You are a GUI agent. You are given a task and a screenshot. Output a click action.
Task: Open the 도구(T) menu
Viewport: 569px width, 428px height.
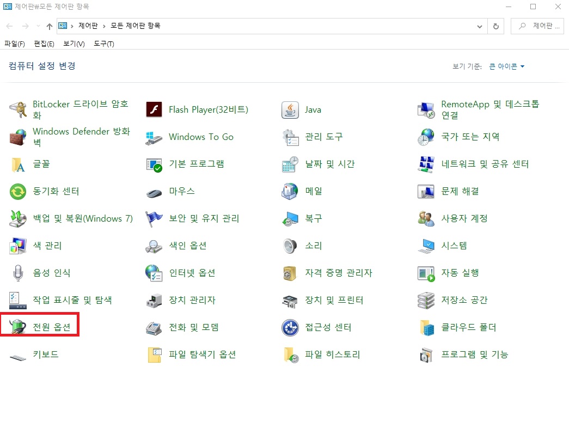tap(104, 44)
